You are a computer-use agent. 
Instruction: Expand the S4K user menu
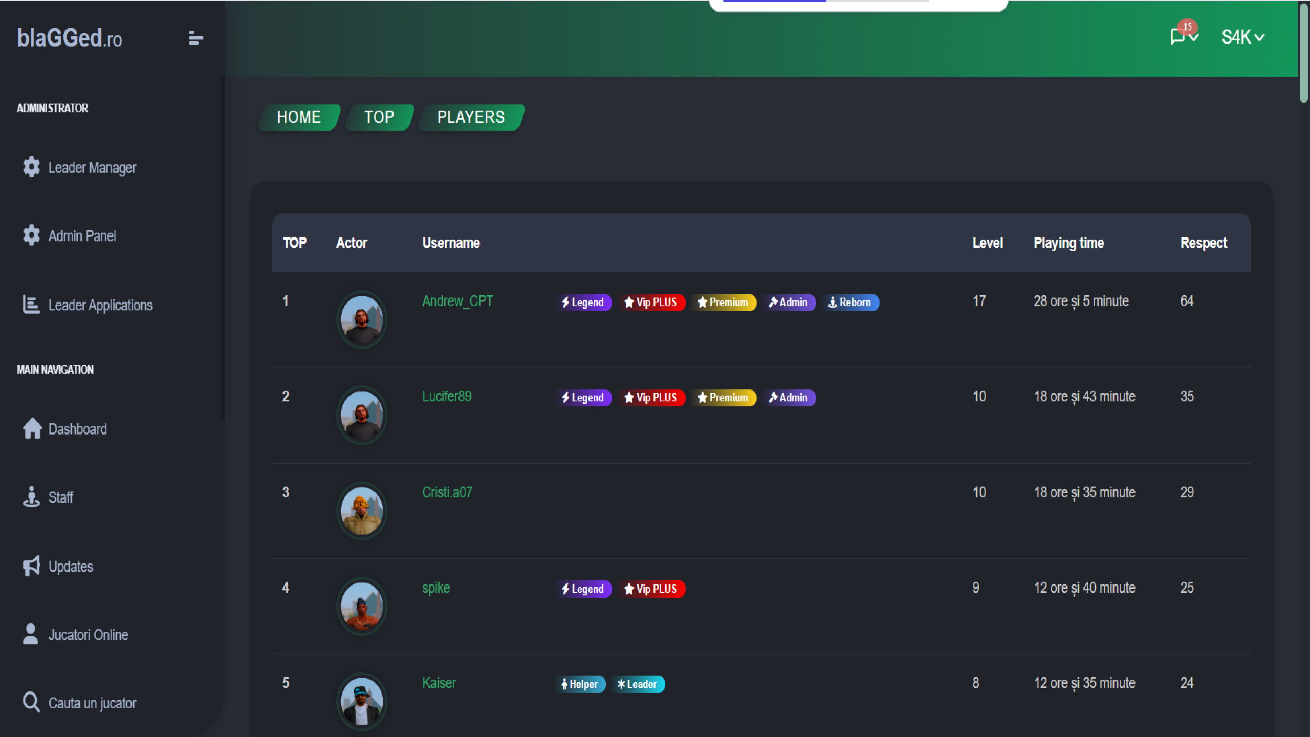pos(1242,37)
